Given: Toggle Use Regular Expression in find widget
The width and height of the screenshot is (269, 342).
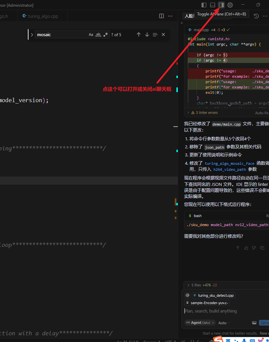Looking at the screenshot, I should point(106,35).
